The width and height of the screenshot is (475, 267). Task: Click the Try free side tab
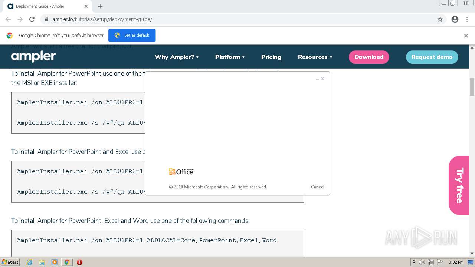pos(459,185)
